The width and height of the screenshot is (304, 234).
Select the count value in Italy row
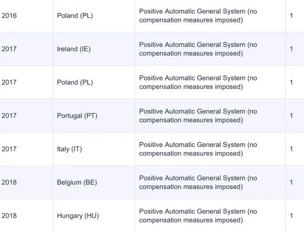tap(291, 149)
